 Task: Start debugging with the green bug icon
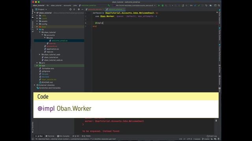point(163,5)
